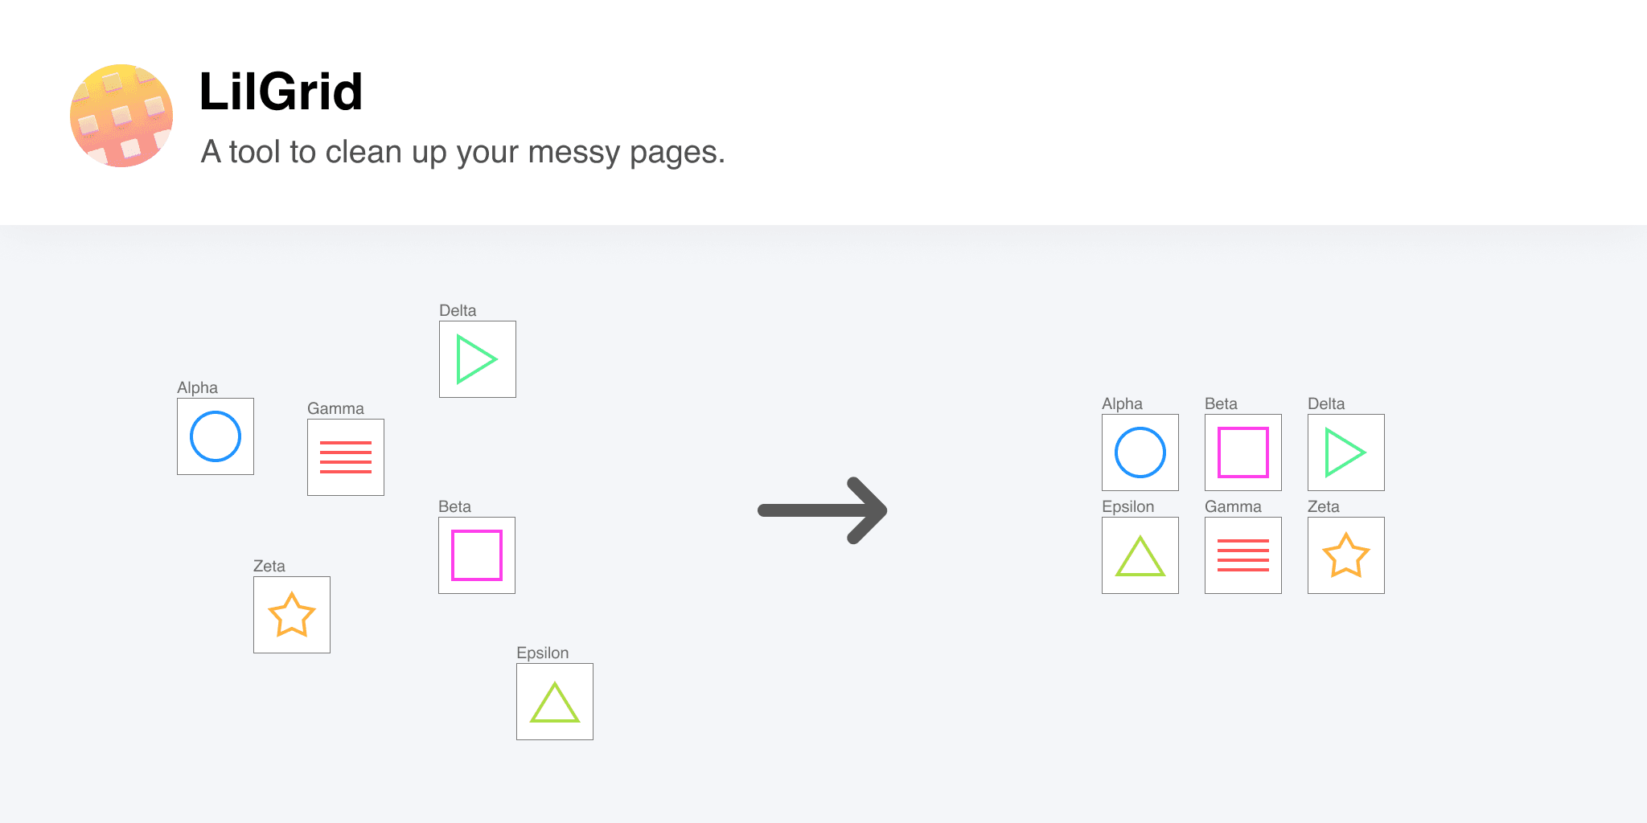Screen dimensions: 1647x823
Task: Click the Gamma lines tile in the tidy grid
Action: pos(1243,555)
